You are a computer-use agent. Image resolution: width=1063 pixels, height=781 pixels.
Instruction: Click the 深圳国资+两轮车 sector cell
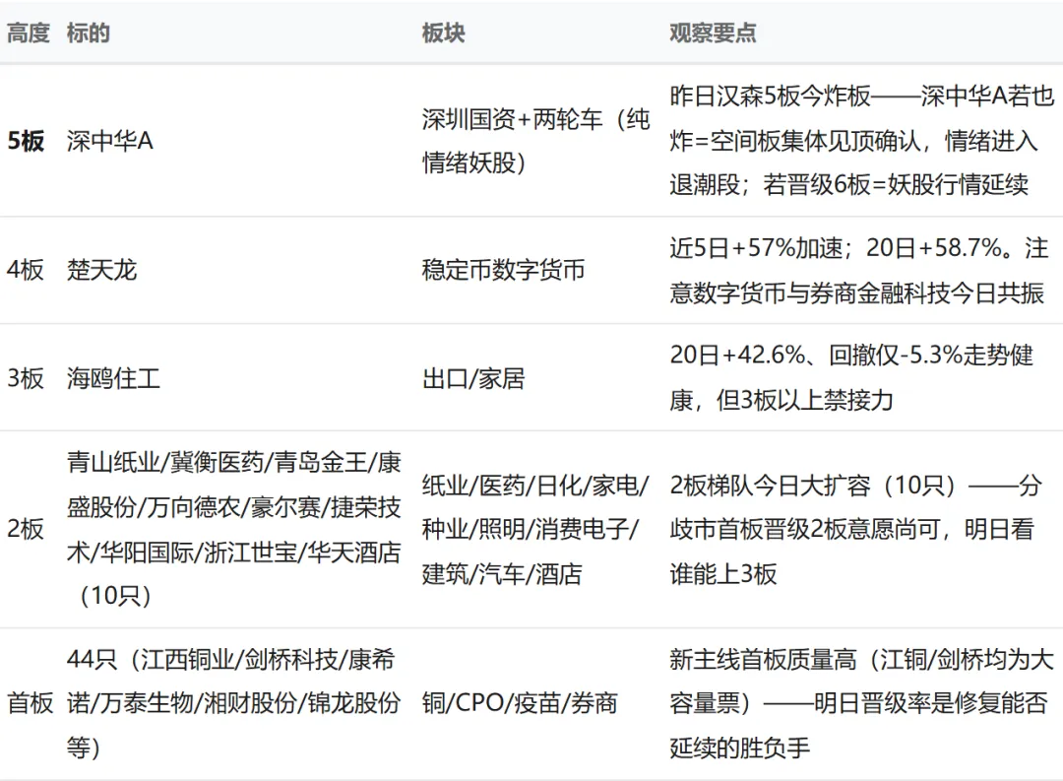coord(535,141)
